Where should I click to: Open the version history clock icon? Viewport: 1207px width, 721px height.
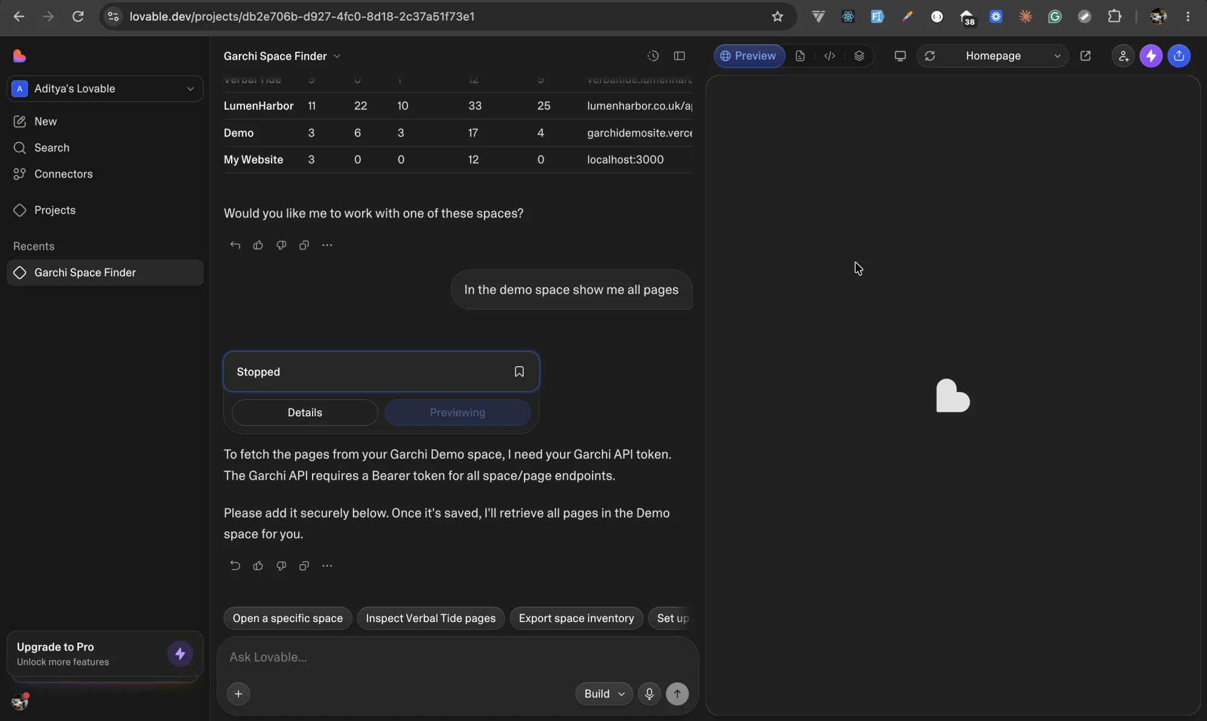653,56
